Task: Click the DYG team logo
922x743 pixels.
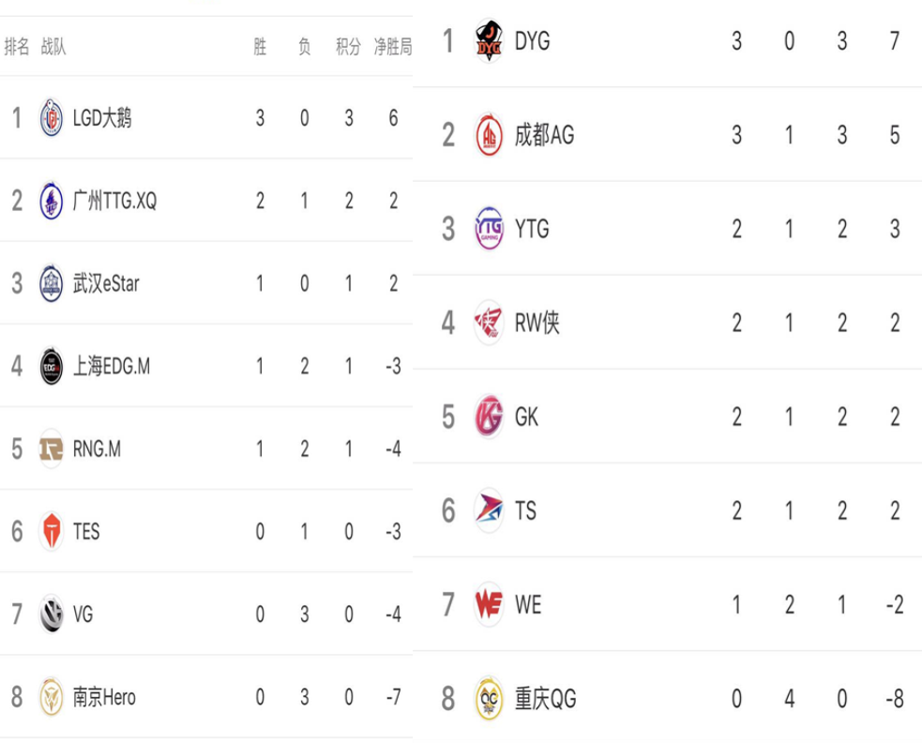Action: pyautogui.click(x=489, y=40)
